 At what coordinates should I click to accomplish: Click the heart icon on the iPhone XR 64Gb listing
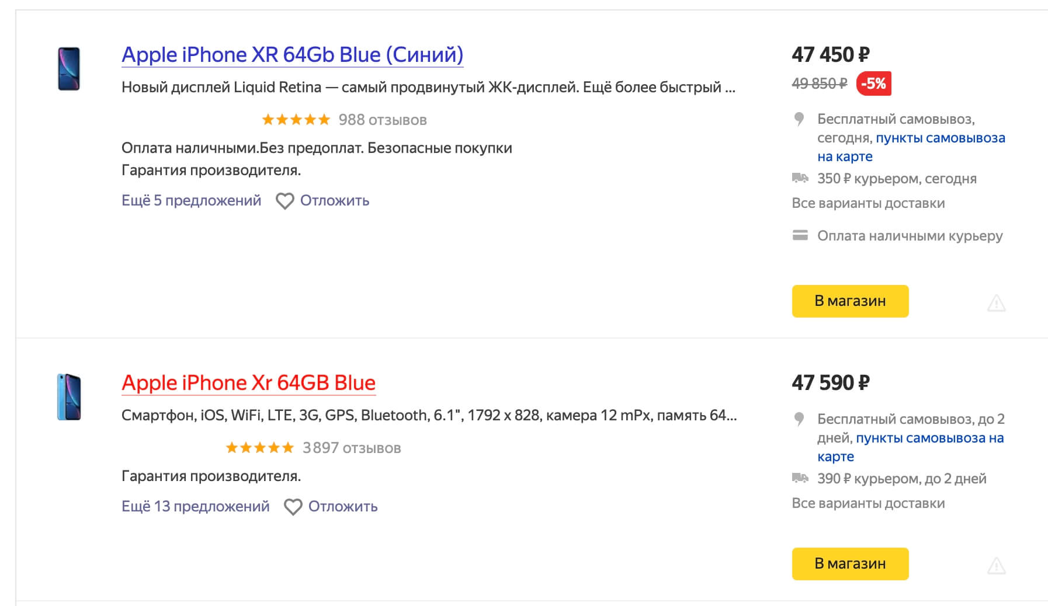point(284,201)
